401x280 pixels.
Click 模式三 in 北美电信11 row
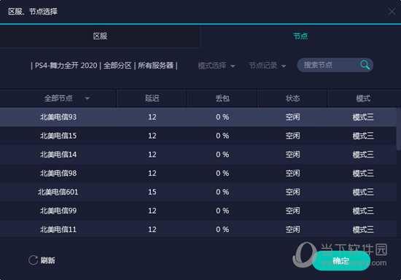[363, 230]
